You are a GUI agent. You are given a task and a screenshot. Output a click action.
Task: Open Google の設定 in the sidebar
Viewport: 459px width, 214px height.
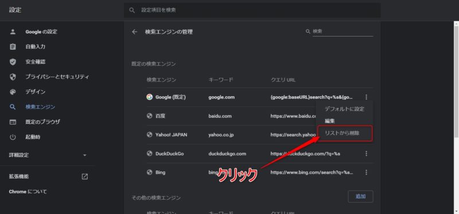click(x=41, y=32)
